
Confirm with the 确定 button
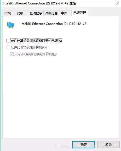(x=84, y=144)
